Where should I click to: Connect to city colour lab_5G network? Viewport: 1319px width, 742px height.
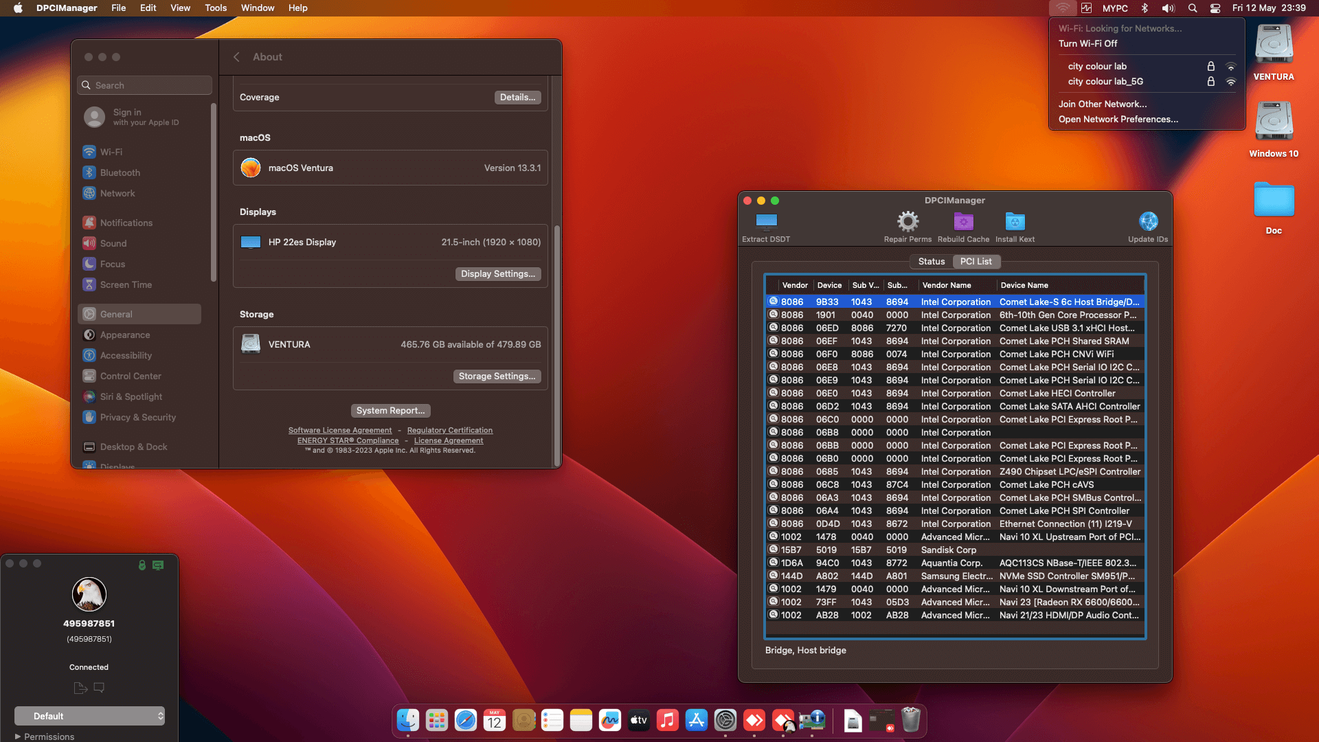1147,81
